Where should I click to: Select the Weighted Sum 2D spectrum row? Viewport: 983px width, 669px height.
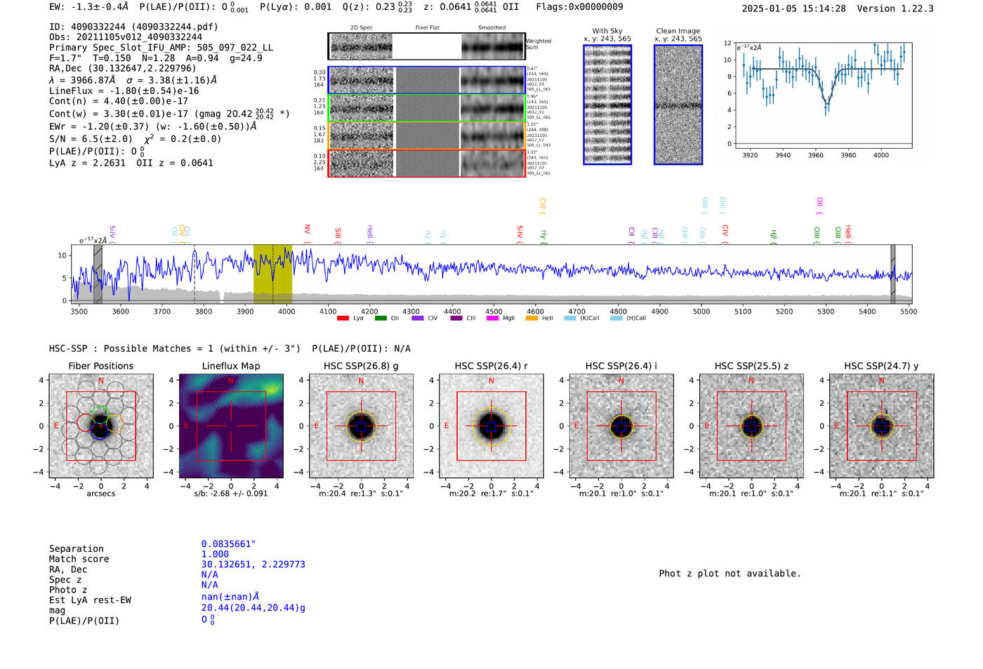pyautogui.click(x=426, y=46)
